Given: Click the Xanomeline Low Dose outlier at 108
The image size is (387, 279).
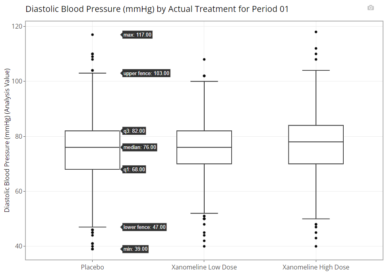Looking at the screenshot, I should [204, 60].
